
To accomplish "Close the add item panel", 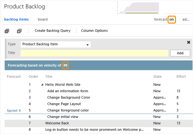I will point(188,42).
